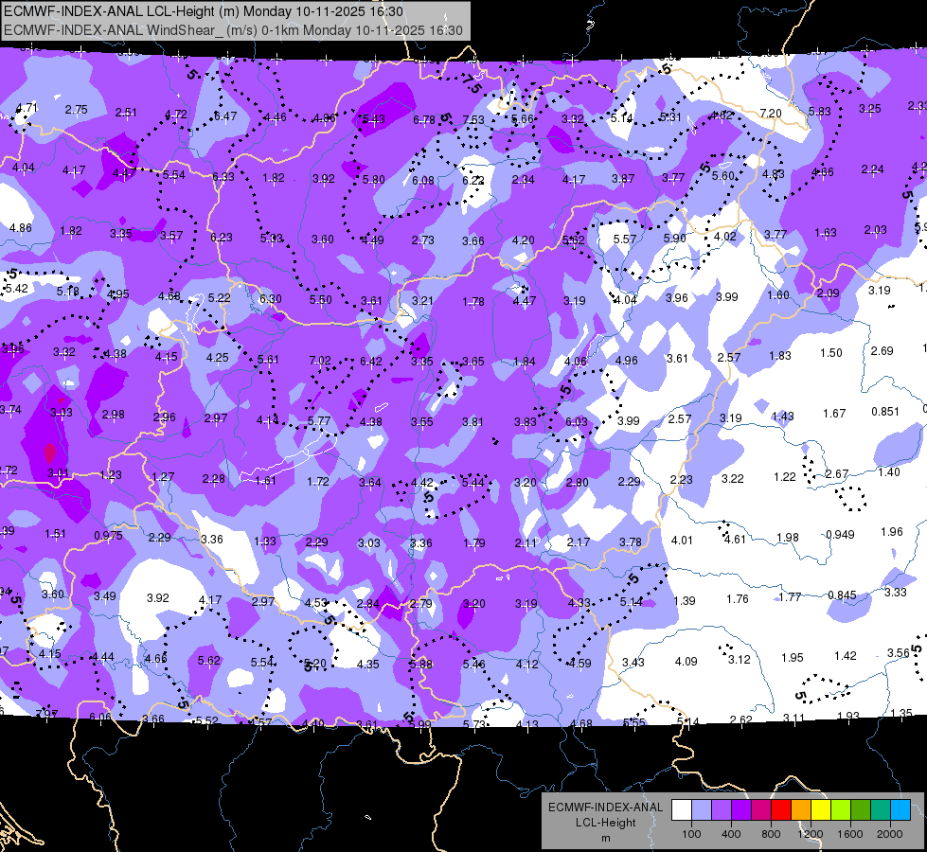
Task: Click the wind shear value '7.20'
Action: pyautogui.click(x=771, y=113)
